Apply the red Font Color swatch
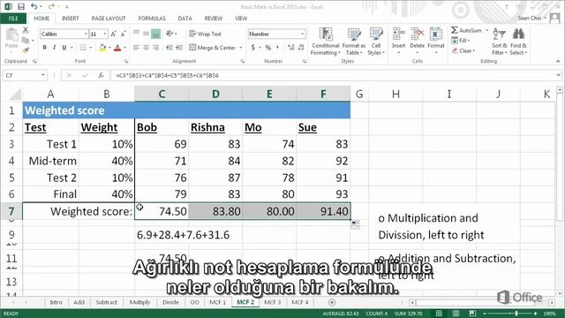 coord(117,48)
